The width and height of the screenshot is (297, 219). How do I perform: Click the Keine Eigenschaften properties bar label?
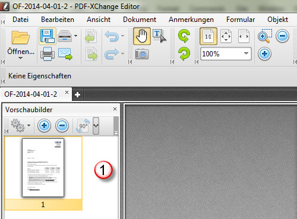[x=40, y=76]
